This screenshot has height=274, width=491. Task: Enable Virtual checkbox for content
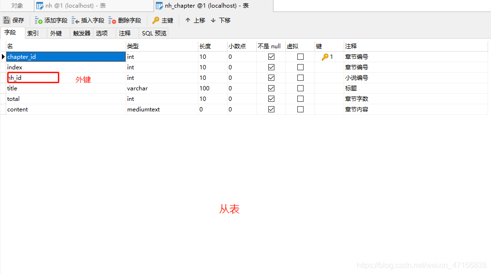(300, 110)
